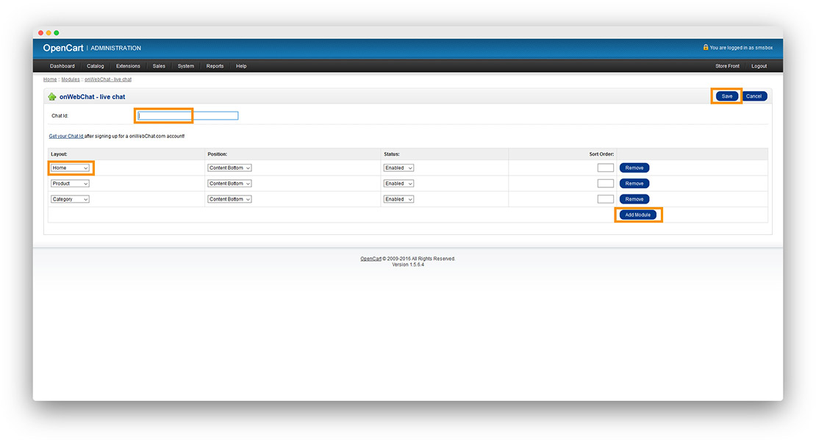The width and height of the screenshot is (816, 440).
Task: Remove the Home layout module row
Action: (634, 167)
